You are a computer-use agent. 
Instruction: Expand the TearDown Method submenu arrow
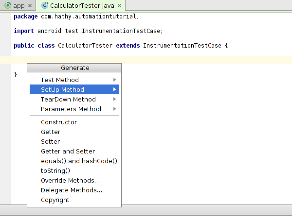[115, 99]
